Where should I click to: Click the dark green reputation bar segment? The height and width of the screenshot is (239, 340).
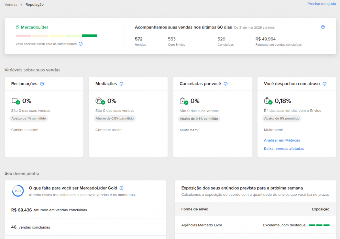[x=90, y=36]
